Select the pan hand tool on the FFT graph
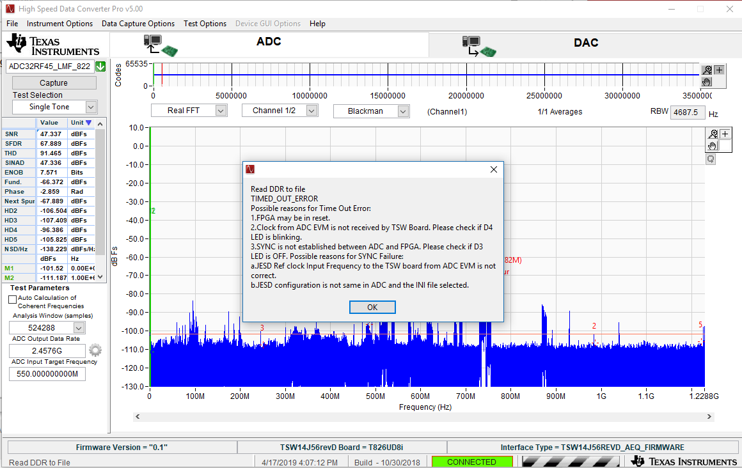This screenshot has width=742, height=468. click(713, 146)
